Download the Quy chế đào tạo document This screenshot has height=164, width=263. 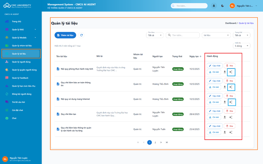click(225, 117)
